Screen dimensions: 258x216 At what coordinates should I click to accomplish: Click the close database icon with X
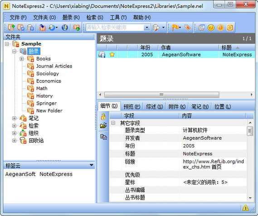[x=30, y=28]
